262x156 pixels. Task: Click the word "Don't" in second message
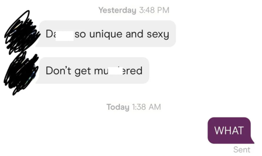tap(59, 70)
